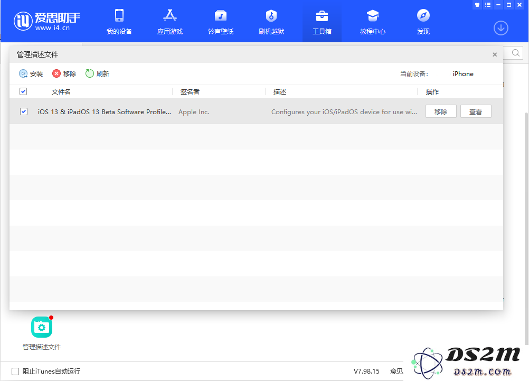
Task: Uncheck the iOS 13 Beta profile checkbox
Action: tap(24, 111)
